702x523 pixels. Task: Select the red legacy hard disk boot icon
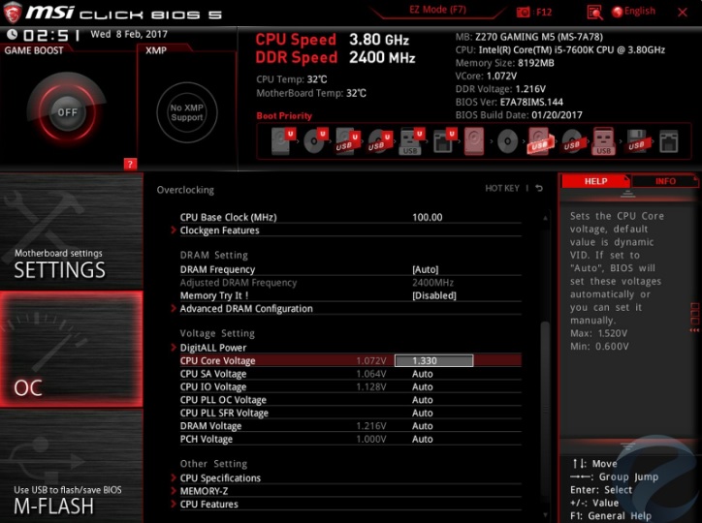474,141
